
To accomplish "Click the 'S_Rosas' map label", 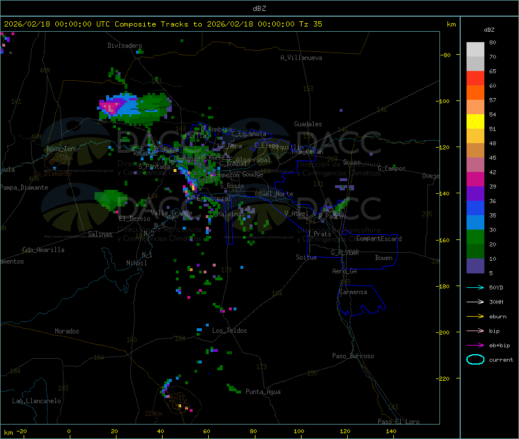I will point(232,186).
